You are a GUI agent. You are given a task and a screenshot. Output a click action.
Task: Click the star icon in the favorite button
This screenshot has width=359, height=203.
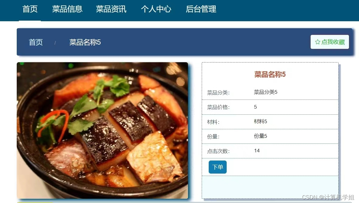(x=318, y=42)
